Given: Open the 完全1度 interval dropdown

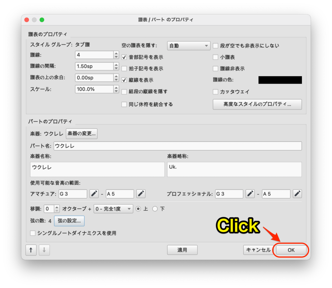Looking at the screenshot, I should tap(113, 209).
